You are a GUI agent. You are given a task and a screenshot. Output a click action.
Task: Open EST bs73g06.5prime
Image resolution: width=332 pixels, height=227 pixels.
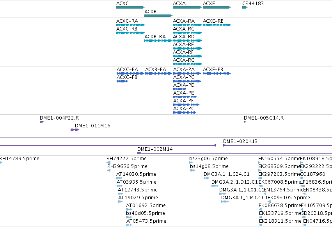click(x=191, y=163)
